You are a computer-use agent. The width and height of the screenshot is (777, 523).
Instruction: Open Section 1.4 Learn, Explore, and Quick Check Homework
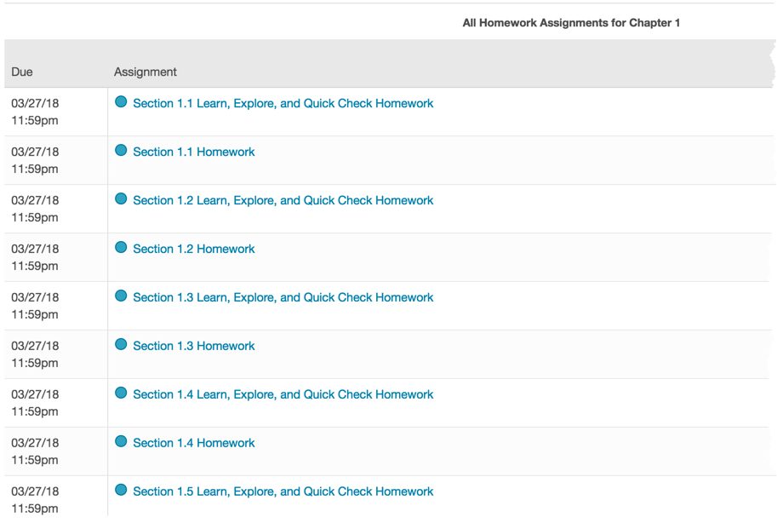[x=283, y=394]
